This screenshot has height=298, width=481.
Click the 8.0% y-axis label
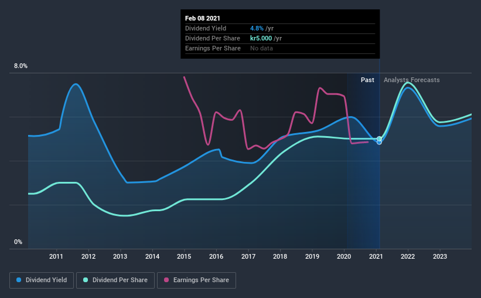click(x=21, y=66)
